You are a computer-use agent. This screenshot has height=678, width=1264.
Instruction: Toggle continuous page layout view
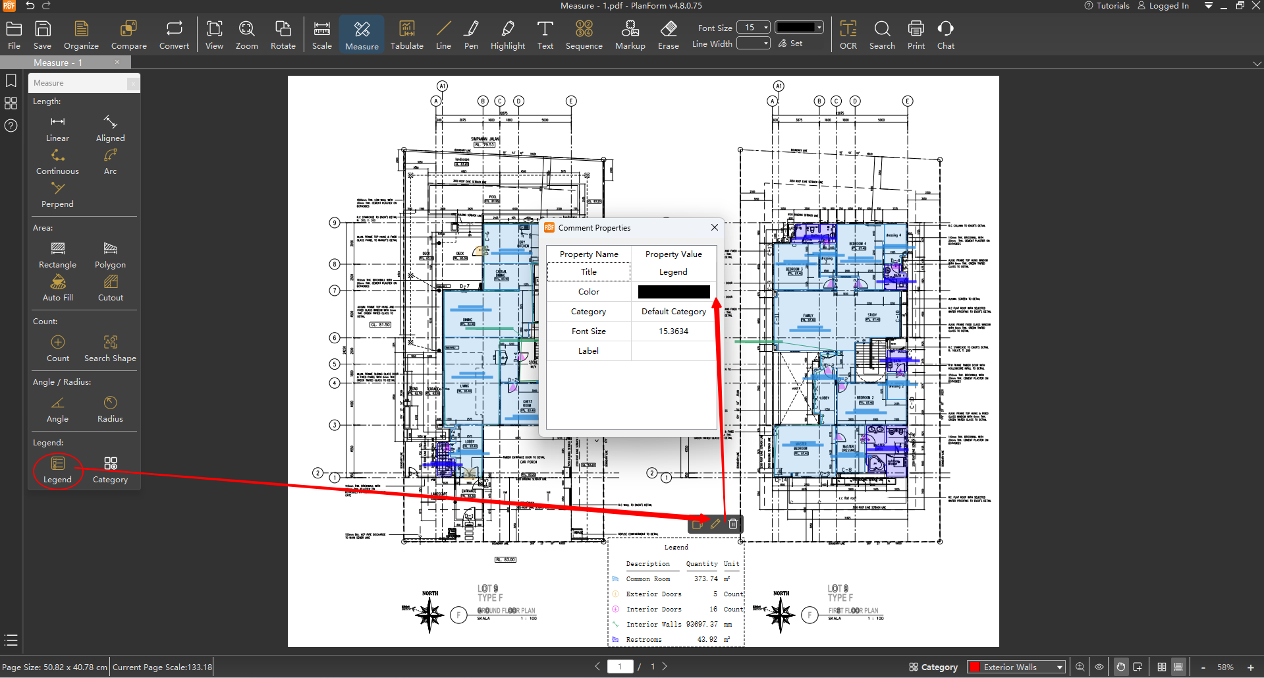[x=1178, y=667]
